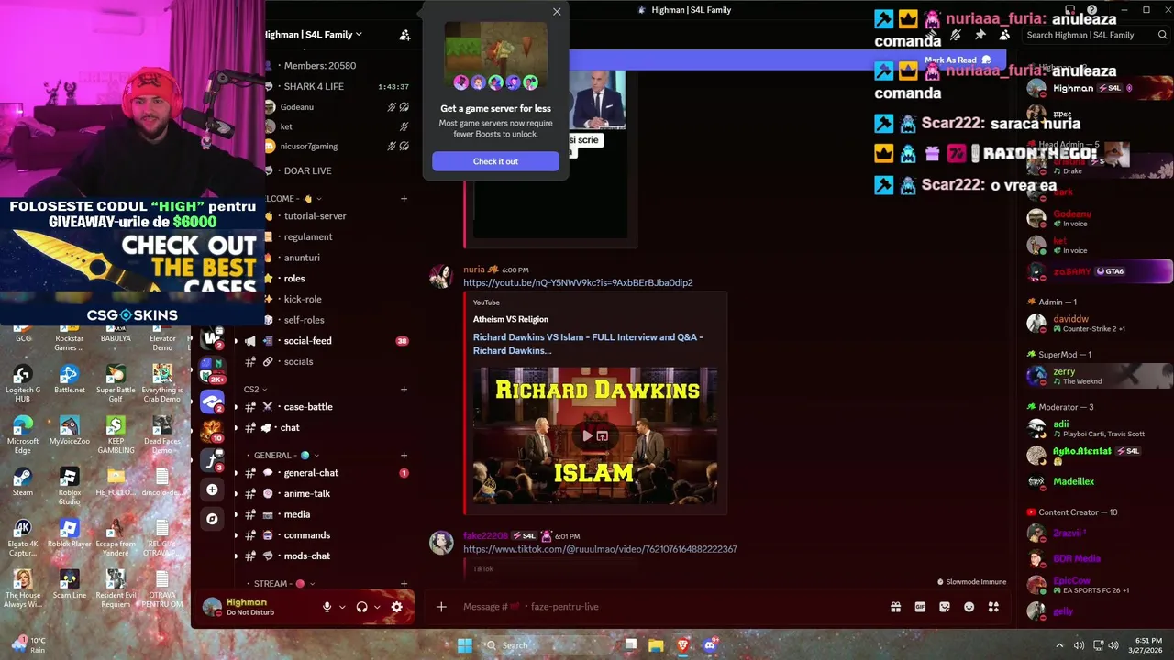Open the apps launcher icon
Viewport: 1174px width, 660px height.
click(994, 607)
